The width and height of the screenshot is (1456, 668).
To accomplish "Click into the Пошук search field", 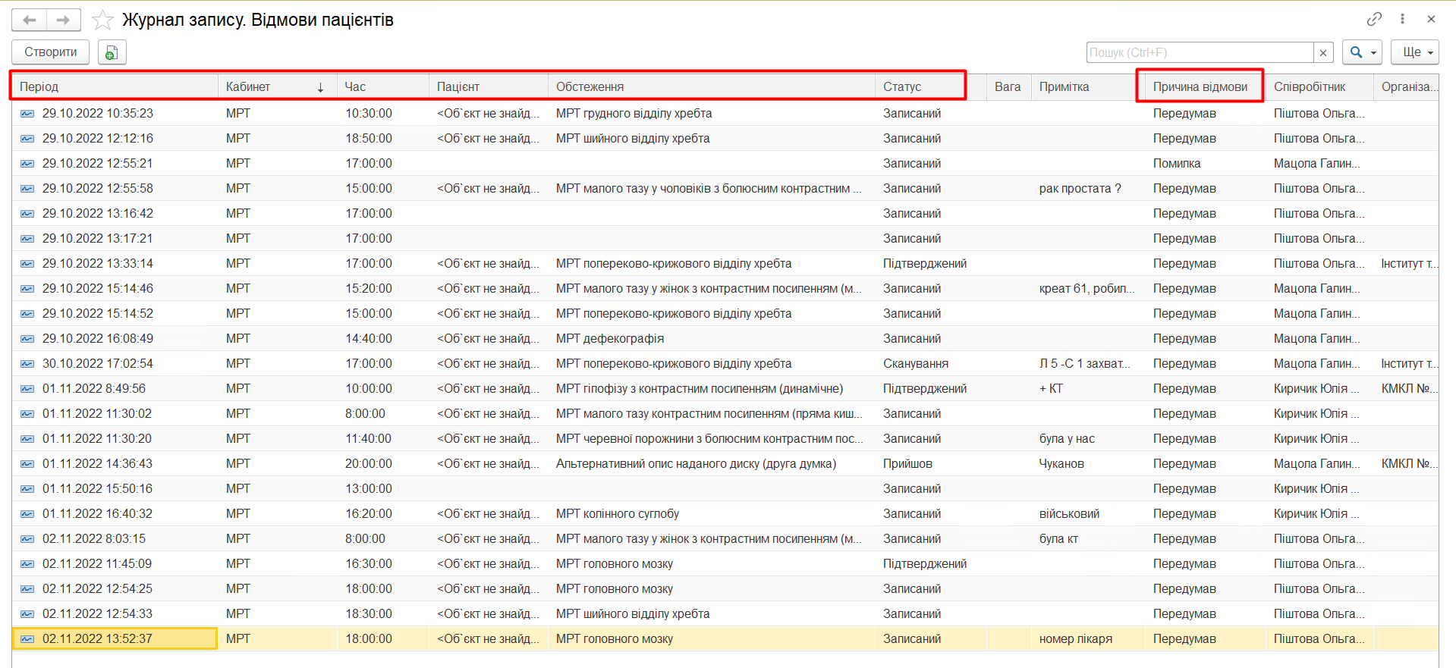I will point(1199,52).
